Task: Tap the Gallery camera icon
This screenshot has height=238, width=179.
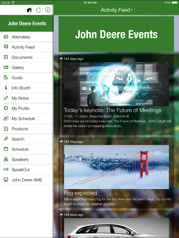Action: tap(6, 67)
